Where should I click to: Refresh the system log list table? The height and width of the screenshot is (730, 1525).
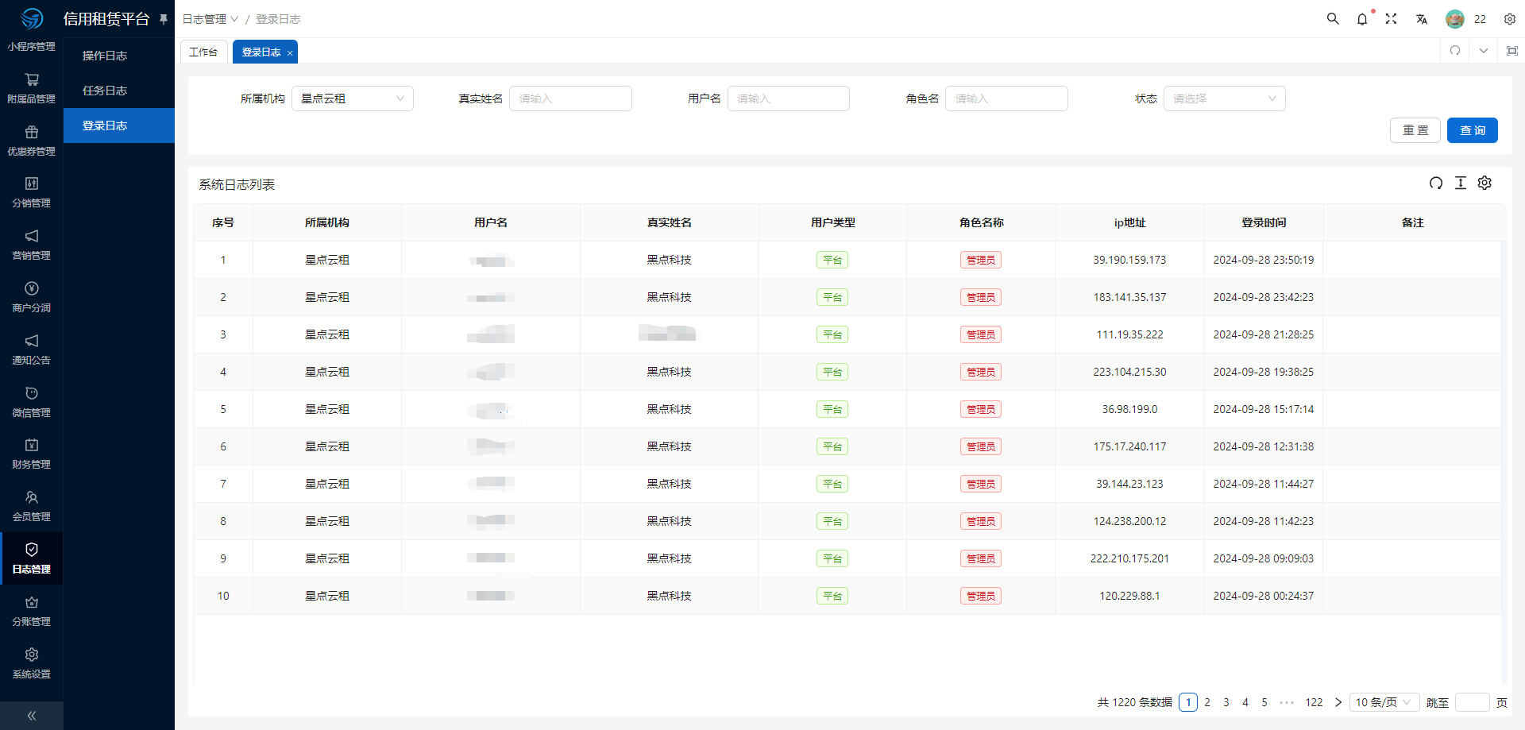[x=1435, y=183]
